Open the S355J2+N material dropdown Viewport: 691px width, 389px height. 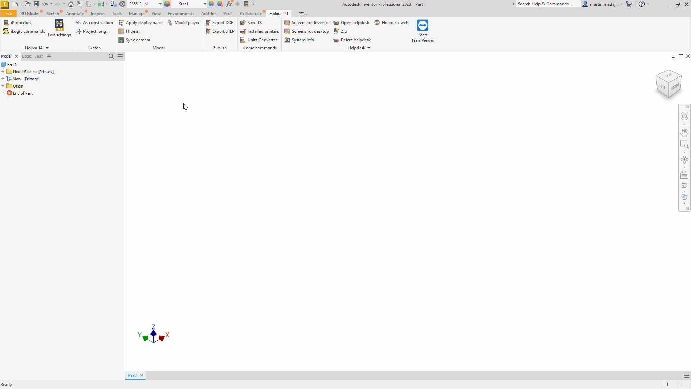160,4
